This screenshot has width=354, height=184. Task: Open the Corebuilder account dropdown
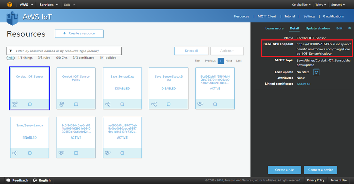tap(301, 5)
